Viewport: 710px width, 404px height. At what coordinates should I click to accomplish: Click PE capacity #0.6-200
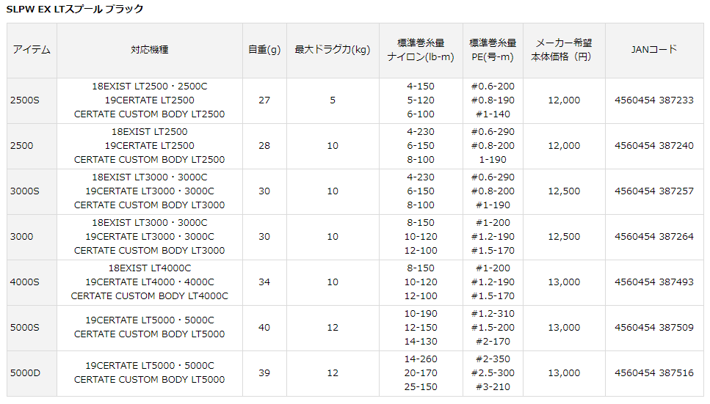pos(493,87)
